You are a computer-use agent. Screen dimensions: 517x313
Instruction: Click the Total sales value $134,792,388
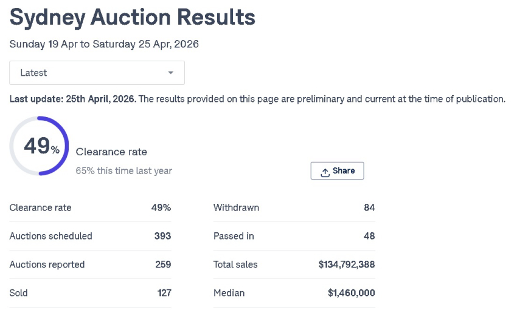[347, 264]
